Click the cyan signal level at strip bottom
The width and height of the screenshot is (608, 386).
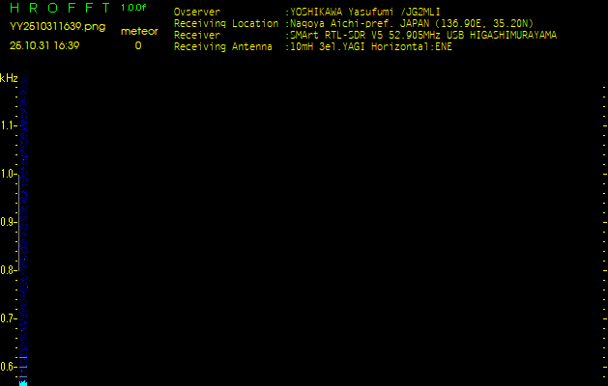click(x=23, y=383)
